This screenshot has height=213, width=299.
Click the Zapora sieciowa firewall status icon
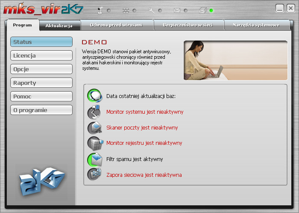coord(94,174)
